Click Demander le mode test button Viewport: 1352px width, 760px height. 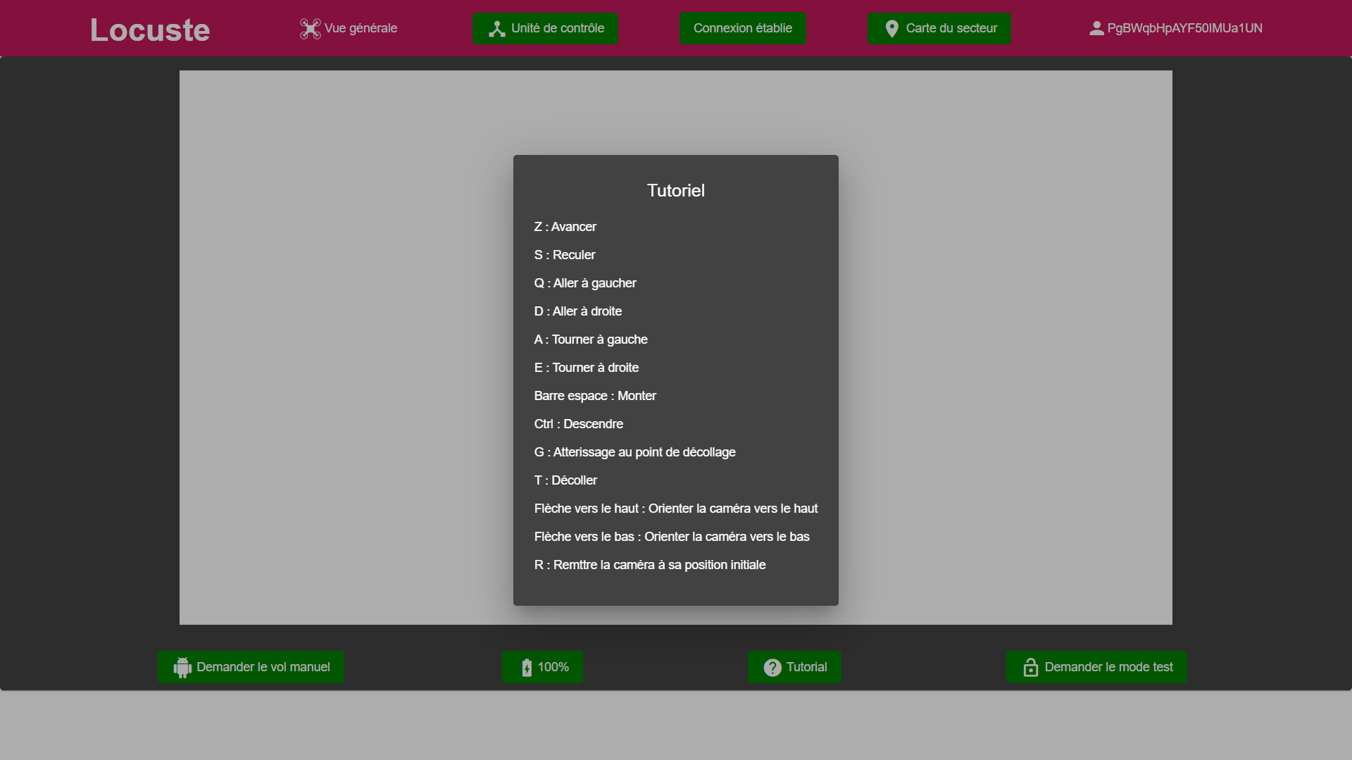pos(1096,667)
